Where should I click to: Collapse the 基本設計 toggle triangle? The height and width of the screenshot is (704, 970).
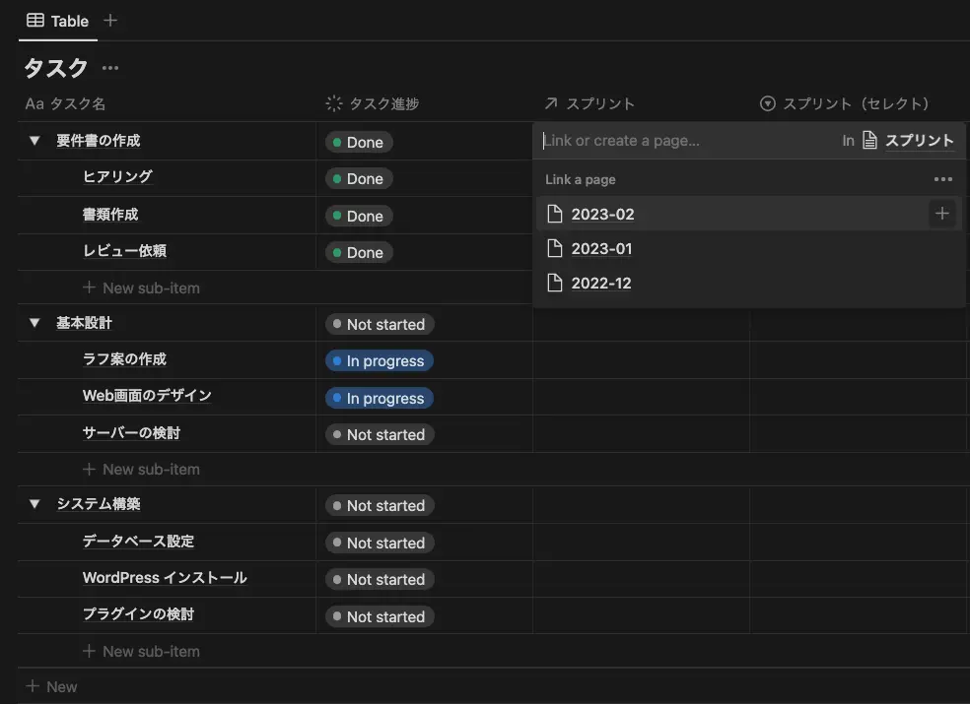click(x=35, y=323)
